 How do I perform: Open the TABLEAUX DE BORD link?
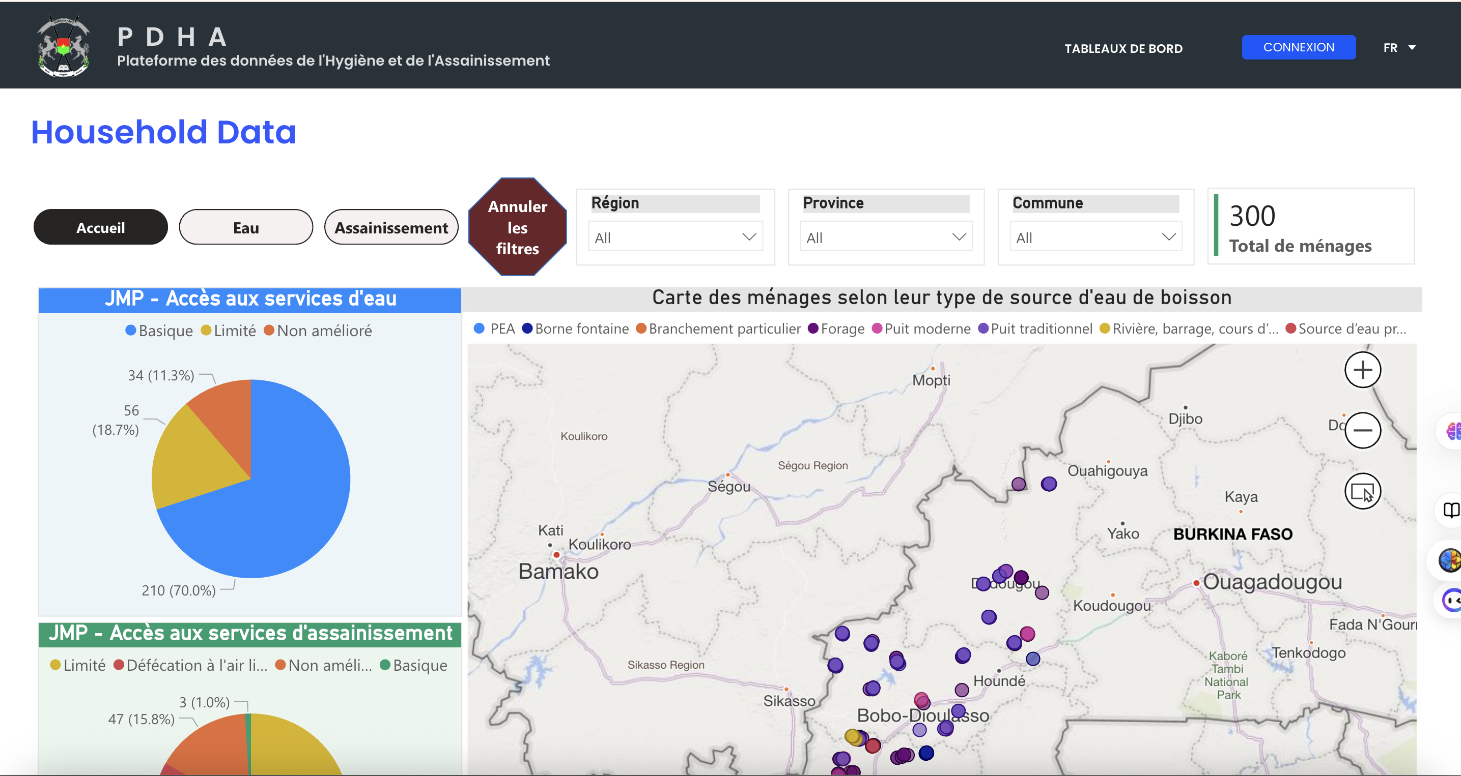click(1123, 49)
